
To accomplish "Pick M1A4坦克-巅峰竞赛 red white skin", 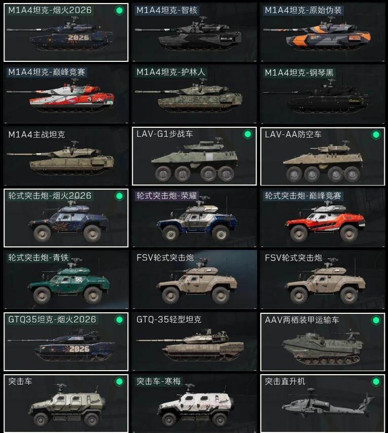I will (66, 94).
